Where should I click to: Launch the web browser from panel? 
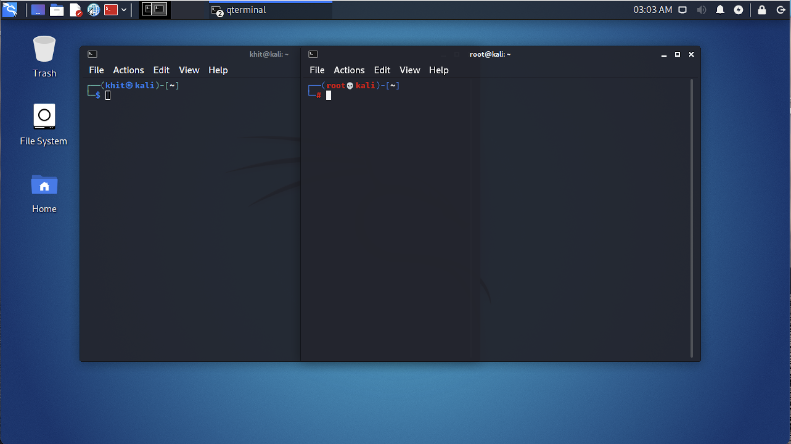[x=93, y=10]
